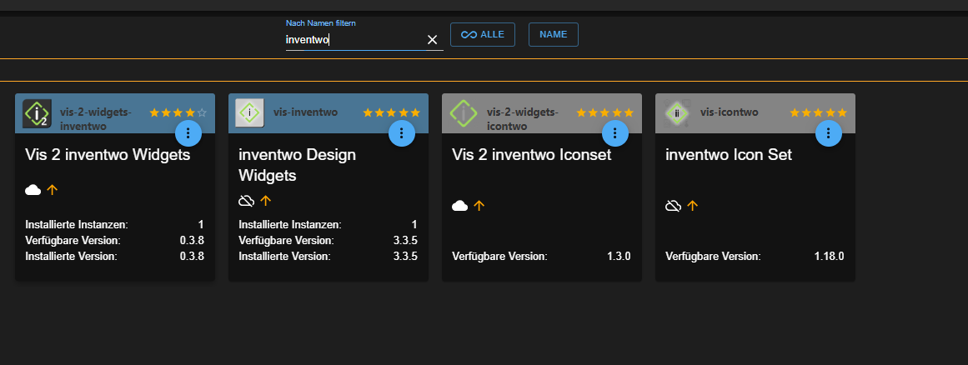Click the vis-inventwo adapter logo
This screenshot has width=968, height=365.
[x=250, y=112]
